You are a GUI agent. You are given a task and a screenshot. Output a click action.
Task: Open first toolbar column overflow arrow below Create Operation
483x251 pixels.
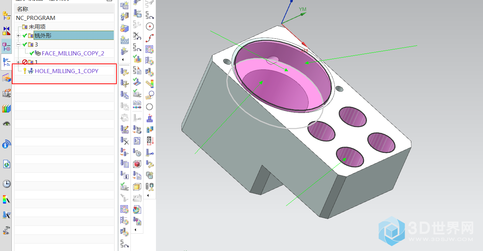[123, 60]
